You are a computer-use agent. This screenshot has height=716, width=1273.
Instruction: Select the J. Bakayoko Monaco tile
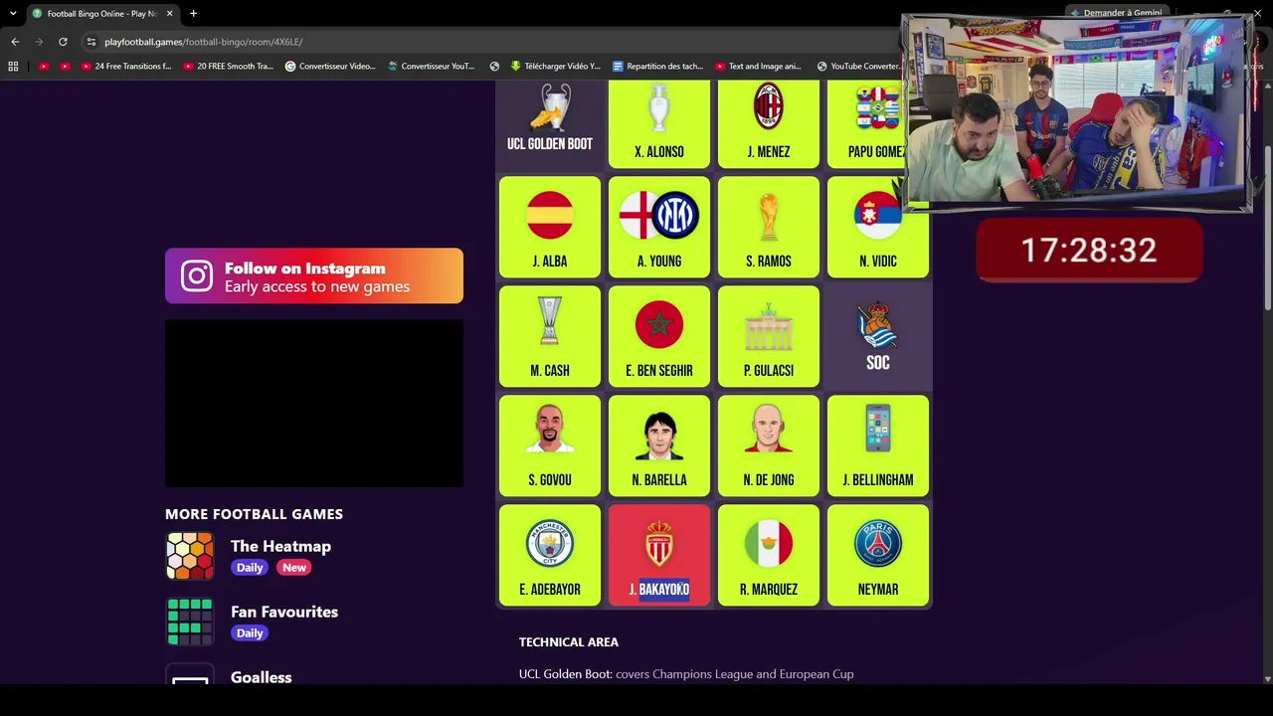[x=659, y=555]
